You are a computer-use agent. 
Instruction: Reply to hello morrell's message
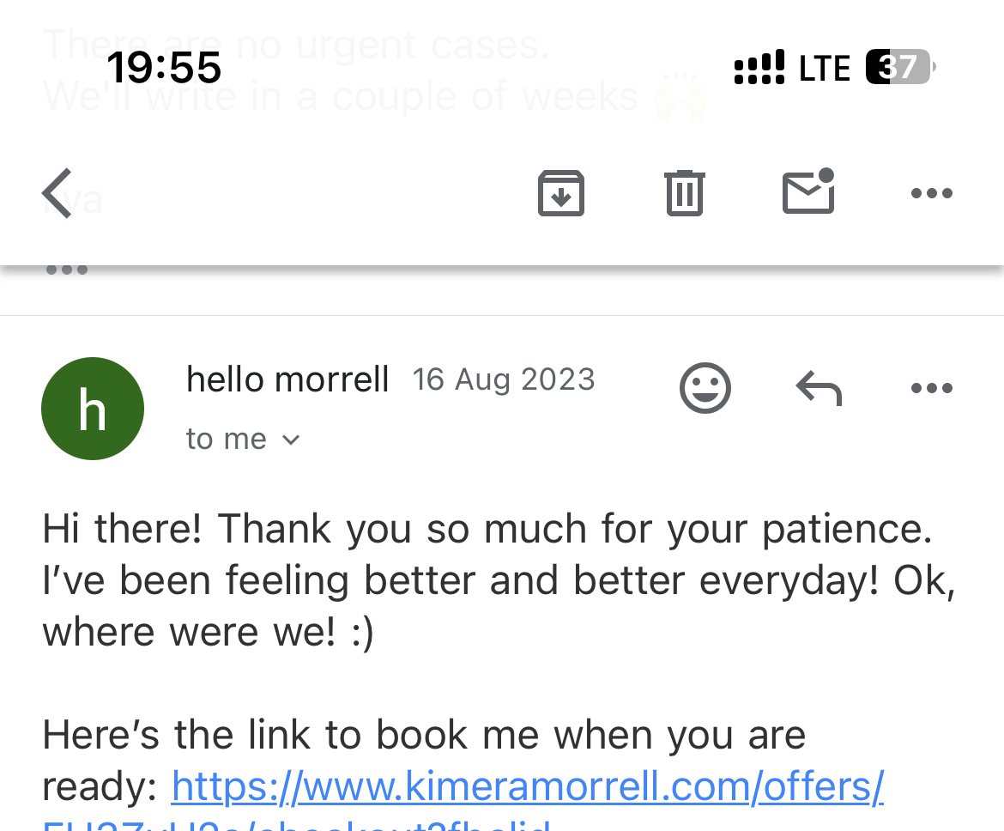(x=819, y=388)
